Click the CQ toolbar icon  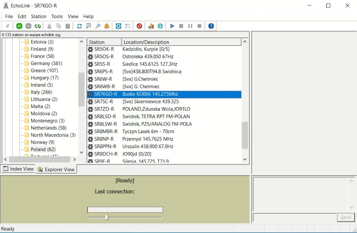pos(38,26)
